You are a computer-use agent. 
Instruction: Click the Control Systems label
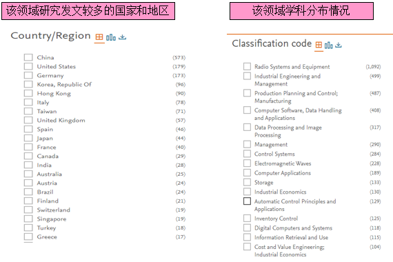click(274, 154)
